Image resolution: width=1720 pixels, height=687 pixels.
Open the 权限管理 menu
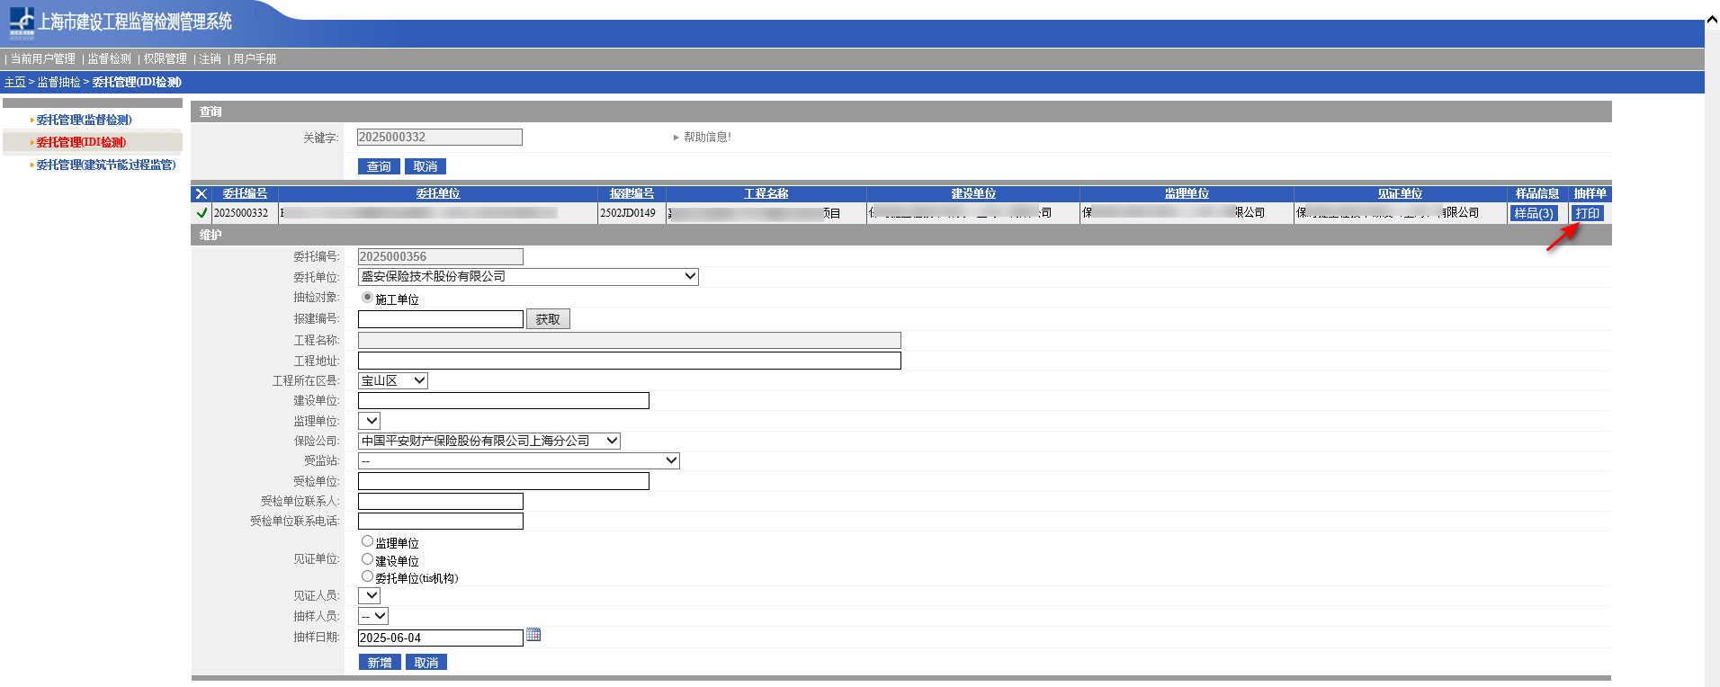click(x=165, y=59)
